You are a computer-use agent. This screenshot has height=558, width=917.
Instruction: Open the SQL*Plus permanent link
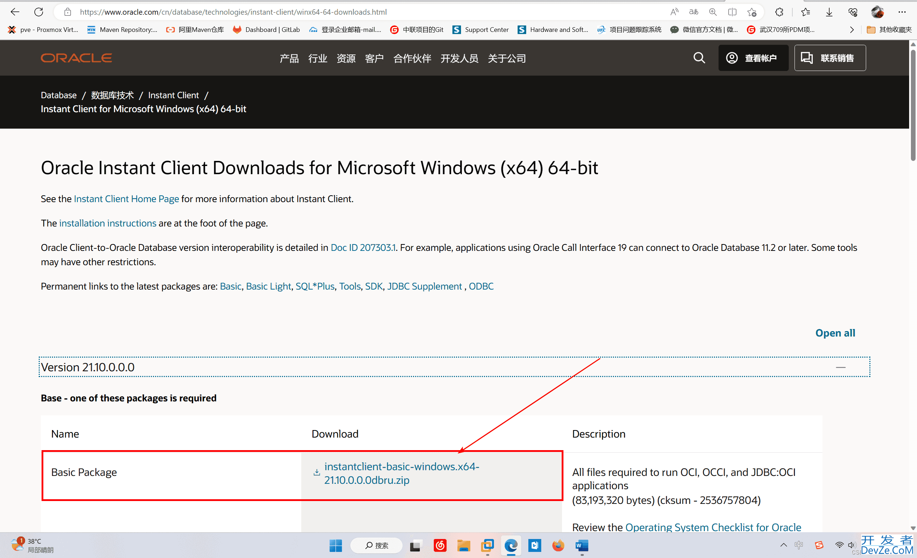pyautogui.click(x=315, y=286)
